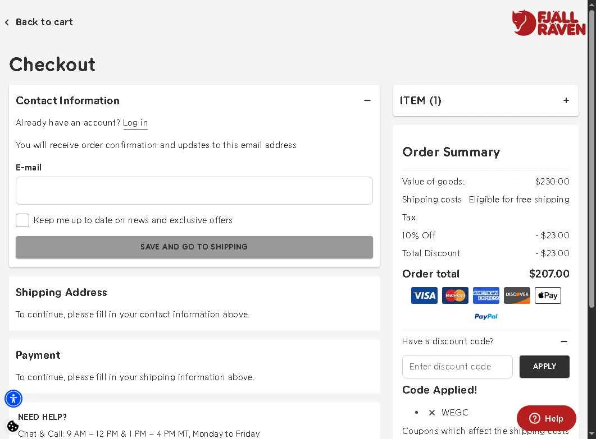
Task: Collapse the discount code section
Action: 564,341
